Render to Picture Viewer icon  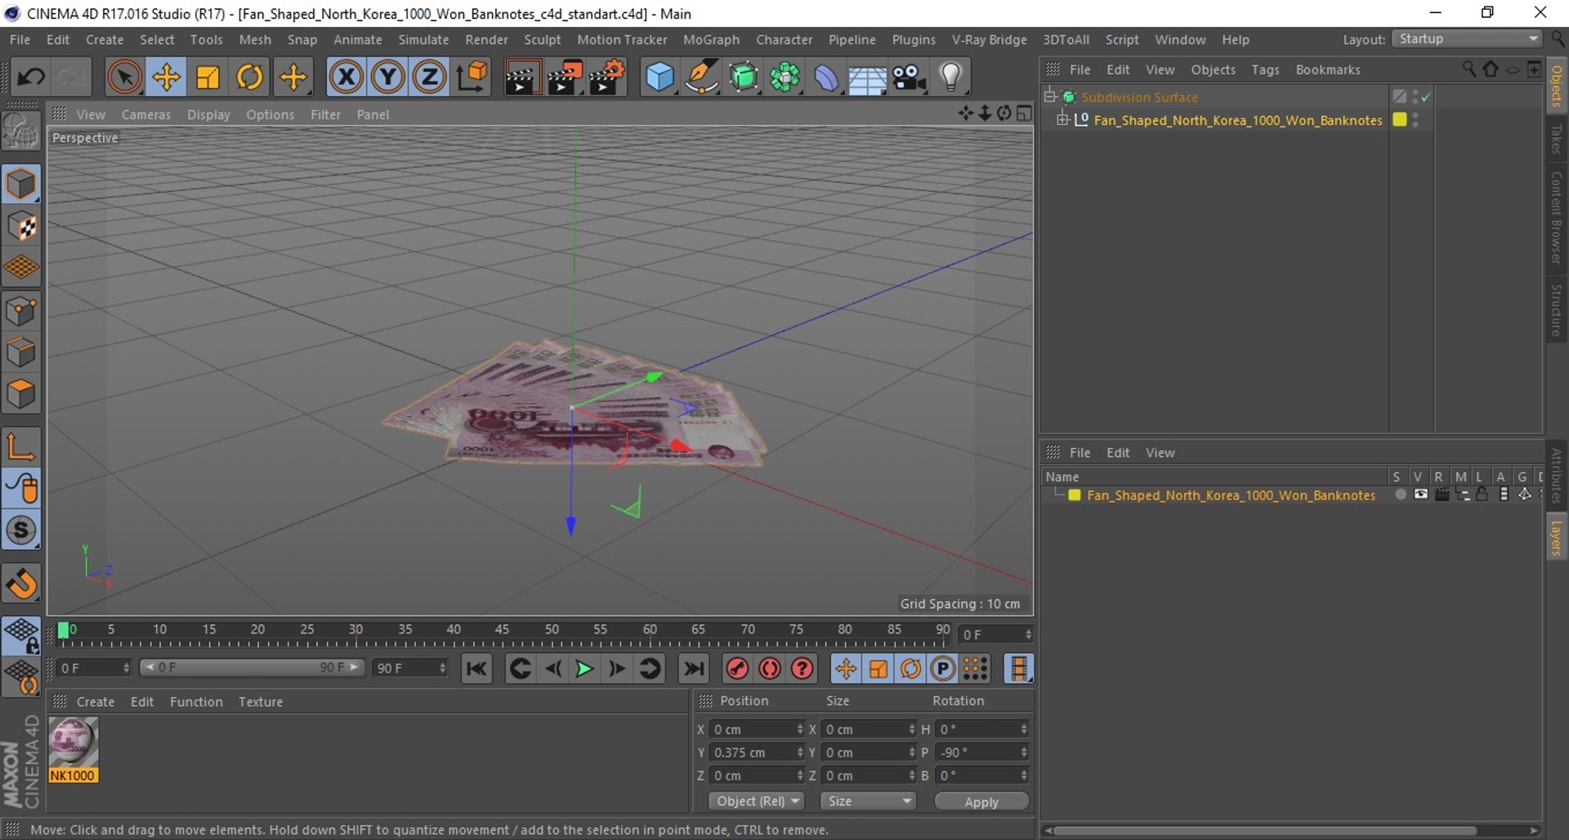pos(565,78)
